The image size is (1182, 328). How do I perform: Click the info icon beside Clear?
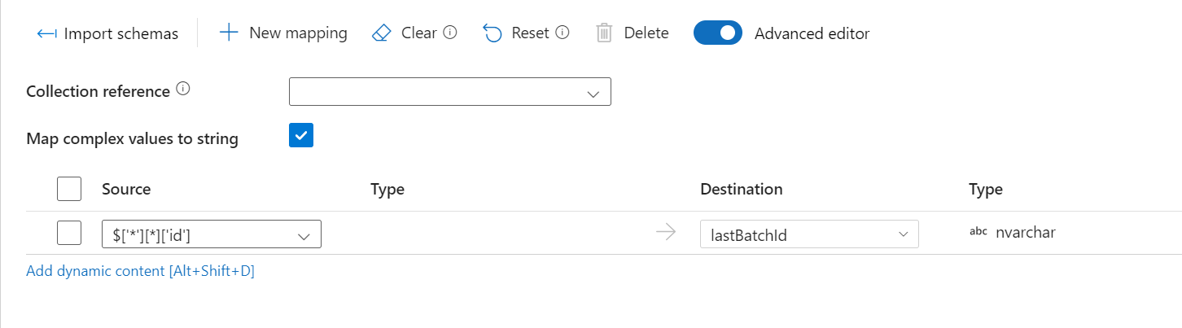pyautogui.click(x=450, y=33)
